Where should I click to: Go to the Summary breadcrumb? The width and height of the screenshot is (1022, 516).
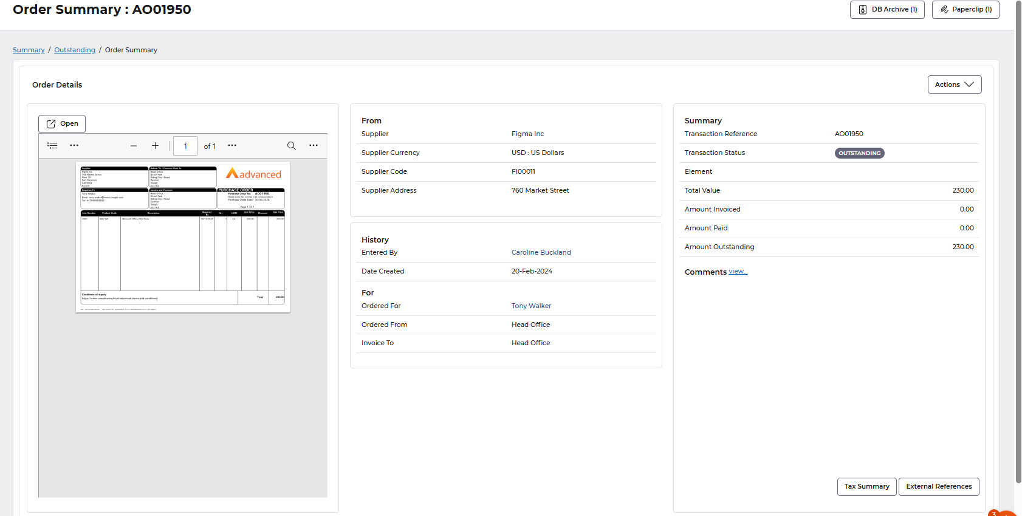click(29, 50)
